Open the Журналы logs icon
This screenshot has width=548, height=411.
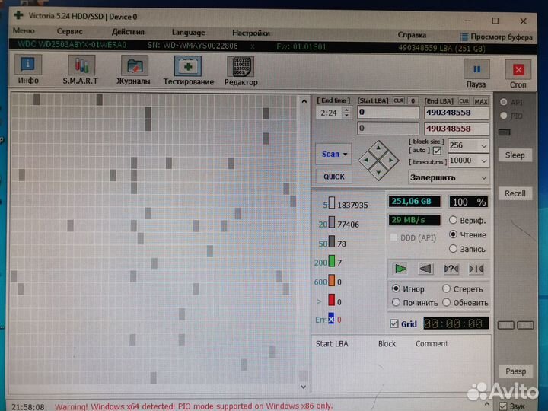point(134,68)
